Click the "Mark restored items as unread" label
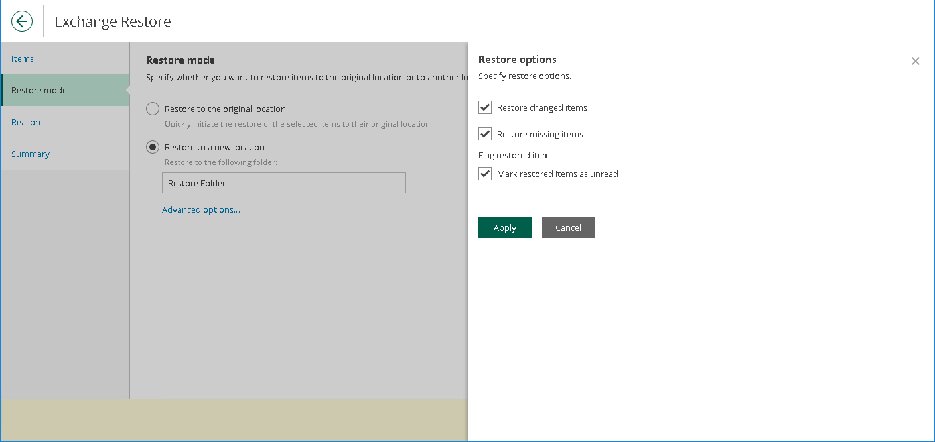This screenshot has height=442, width=935. pyautogui.click(x=557, y=174)
